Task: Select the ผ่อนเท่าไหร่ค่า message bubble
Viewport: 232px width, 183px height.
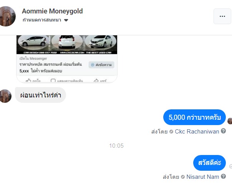Action: coord(40,95)
